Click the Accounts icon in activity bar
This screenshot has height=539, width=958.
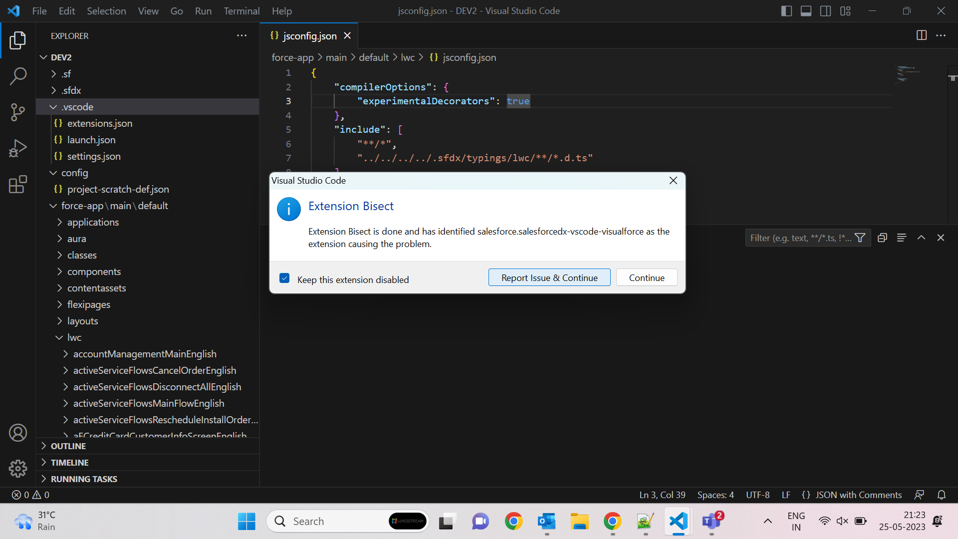click(18, 433)
